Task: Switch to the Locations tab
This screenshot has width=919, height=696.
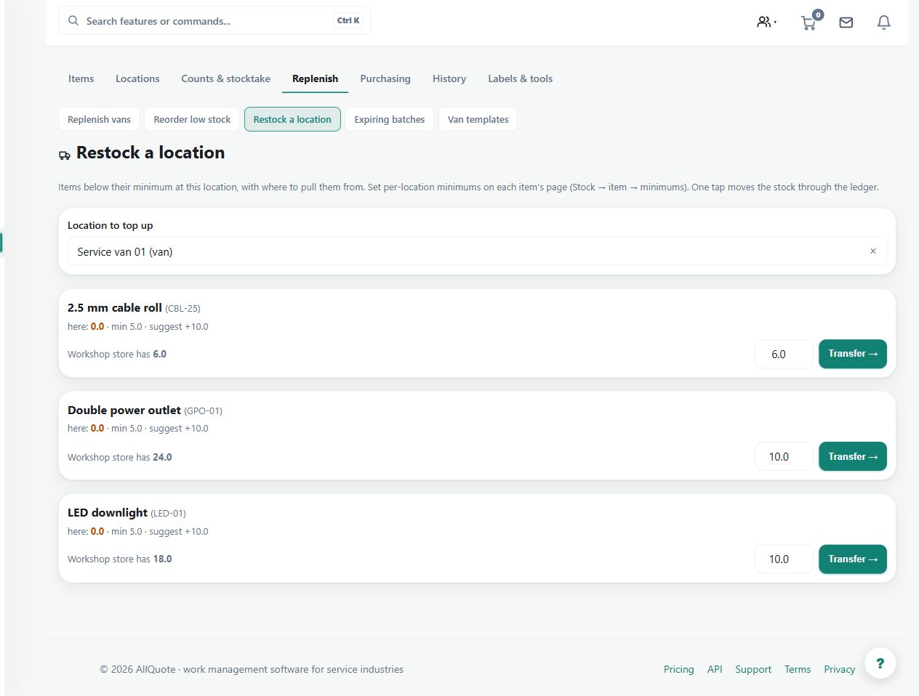Action: point(137,78)
